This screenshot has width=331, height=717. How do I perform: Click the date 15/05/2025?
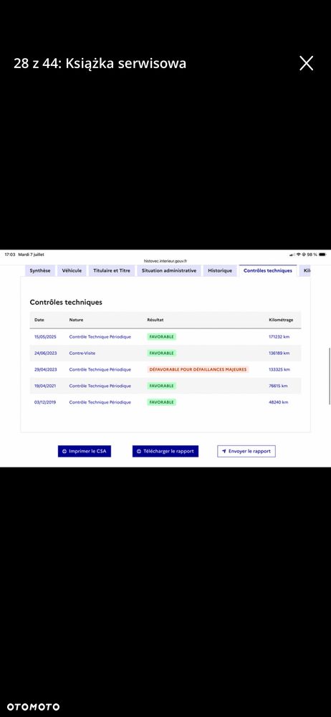coord(45,336)
